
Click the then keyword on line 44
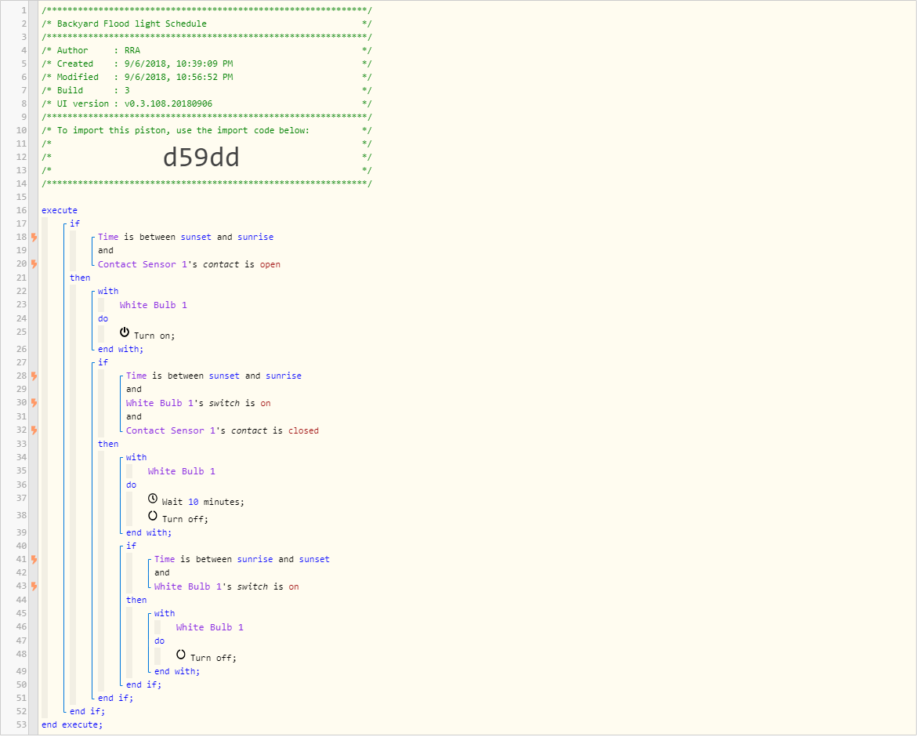coord(136,601)
